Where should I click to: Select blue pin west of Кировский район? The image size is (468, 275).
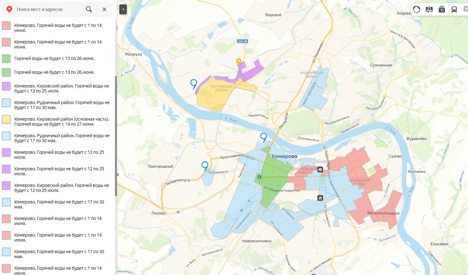(194, 84)
